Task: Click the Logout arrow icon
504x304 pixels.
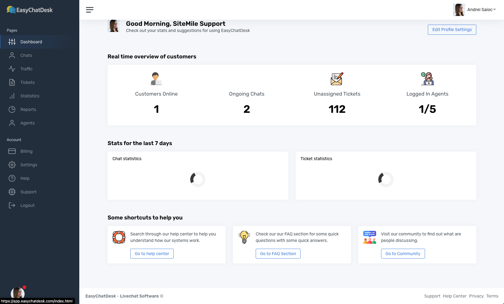Action: point(12,205)
